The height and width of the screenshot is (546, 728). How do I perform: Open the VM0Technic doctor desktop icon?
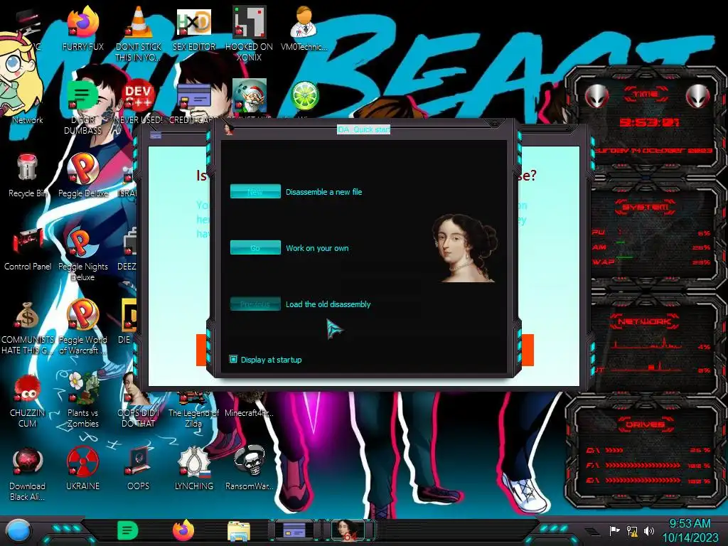pos(304,22)
